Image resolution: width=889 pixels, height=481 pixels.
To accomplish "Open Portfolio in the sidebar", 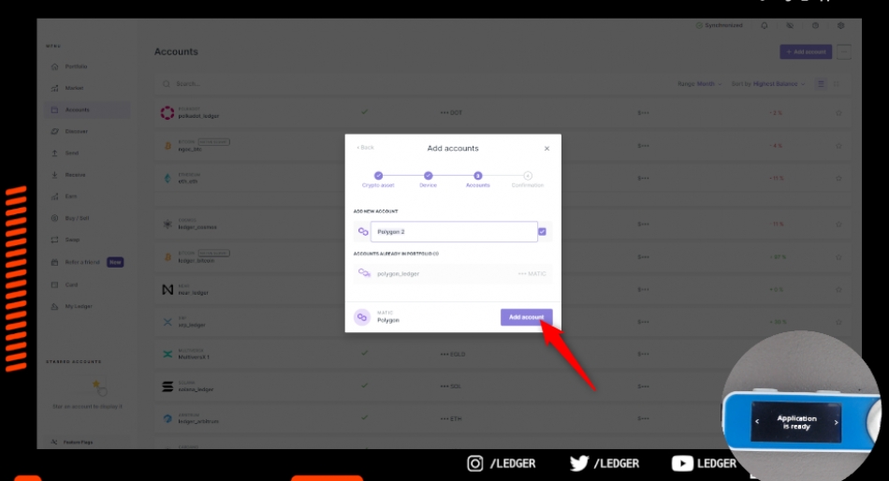I will (76, 66).
